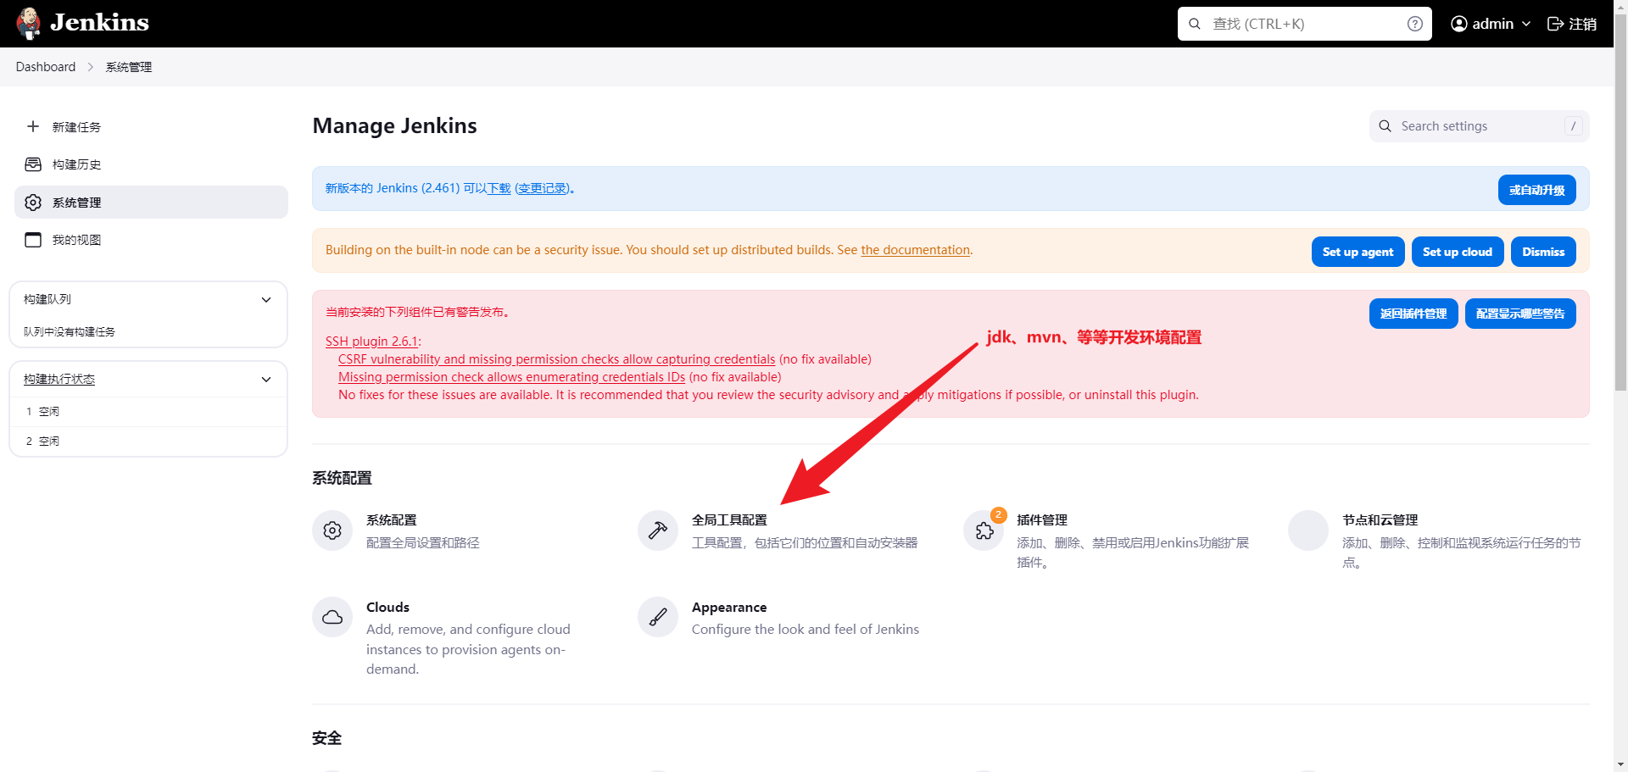Click the plugin update badge showing 2

(999, 514)
